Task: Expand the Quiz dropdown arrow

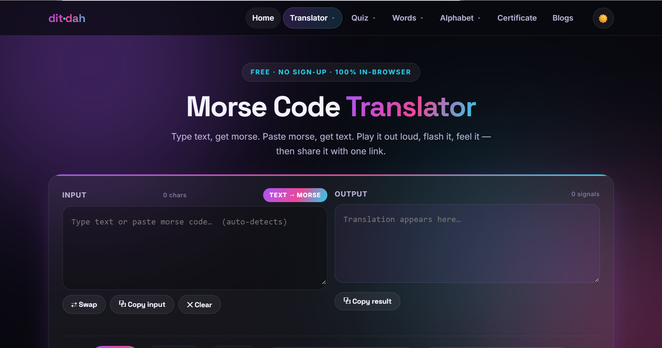Action: (374, 18)
